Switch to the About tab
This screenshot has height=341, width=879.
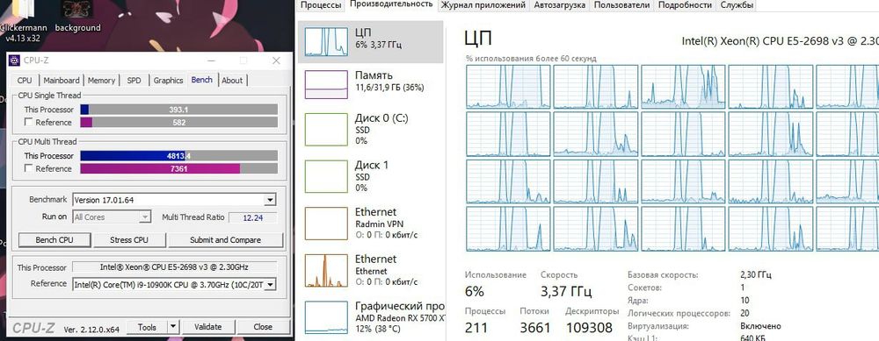[232, 81]
